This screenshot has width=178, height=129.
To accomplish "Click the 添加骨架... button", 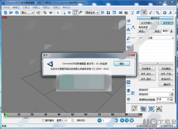I will click(147, 69).
